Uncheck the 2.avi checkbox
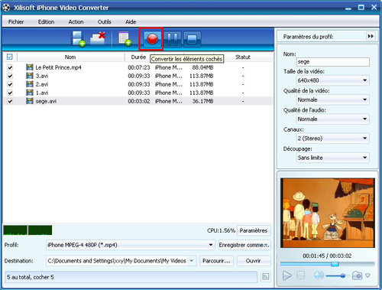Viewport: 382px width, 290px height. pyautogui.click(x=10, y=84)
